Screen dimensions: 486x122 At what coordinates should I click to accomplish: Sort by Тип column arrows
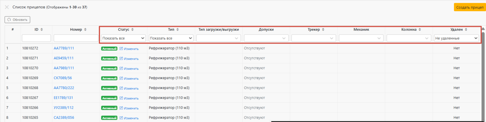point(178,29)
